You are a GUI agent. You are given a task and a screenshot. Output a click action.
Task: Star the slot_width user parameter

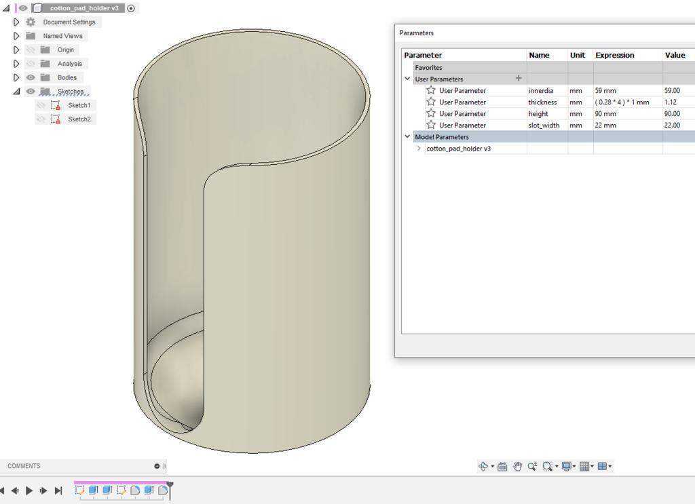(431, 125)
